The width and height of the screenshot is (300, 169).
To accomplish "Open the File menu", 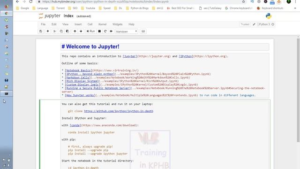I will click(x=43, y=24).
